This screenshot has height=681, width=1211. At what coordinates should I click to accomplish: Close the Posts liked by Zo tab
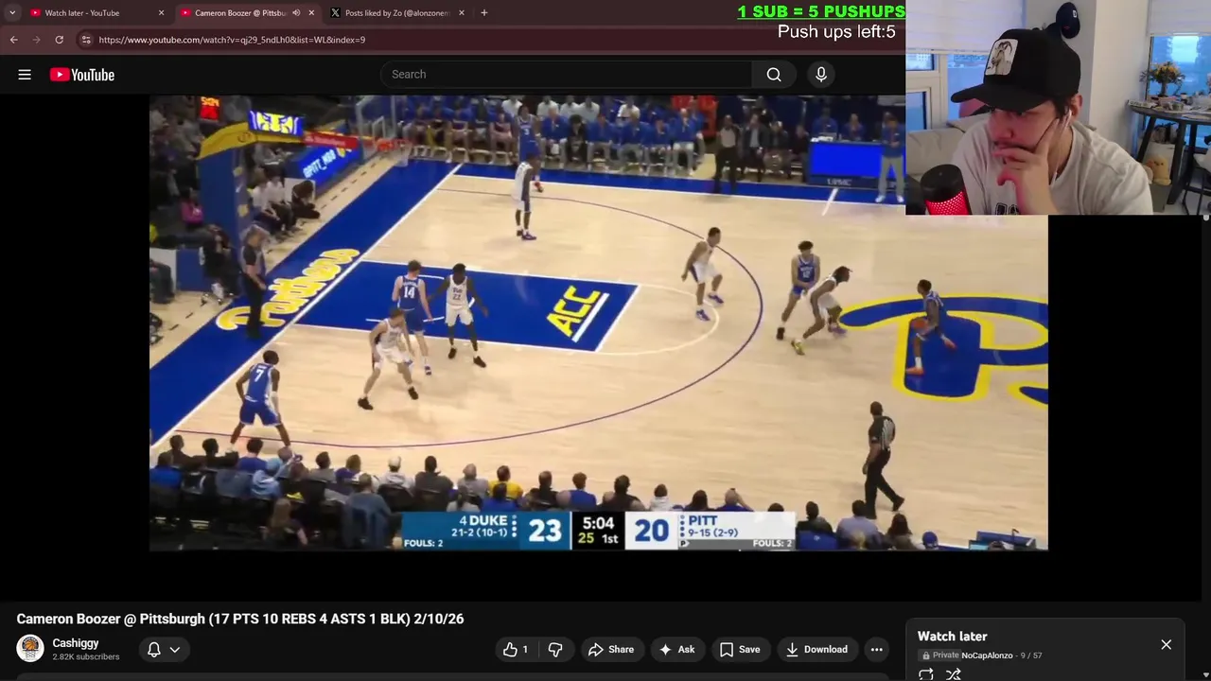point(462,13)
